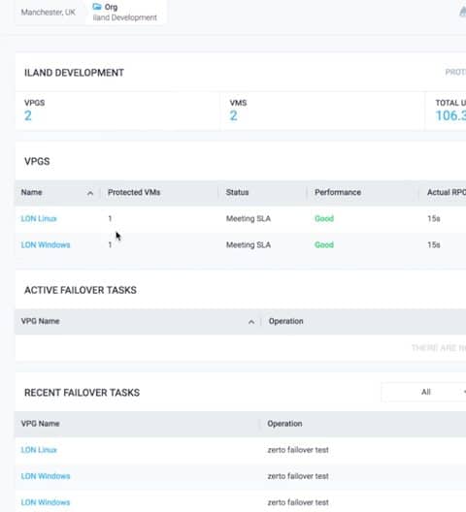Click Operation header in Active Failover Tasks
The width and height of the screenshot is (466, 512).
[x=285, y=321]
